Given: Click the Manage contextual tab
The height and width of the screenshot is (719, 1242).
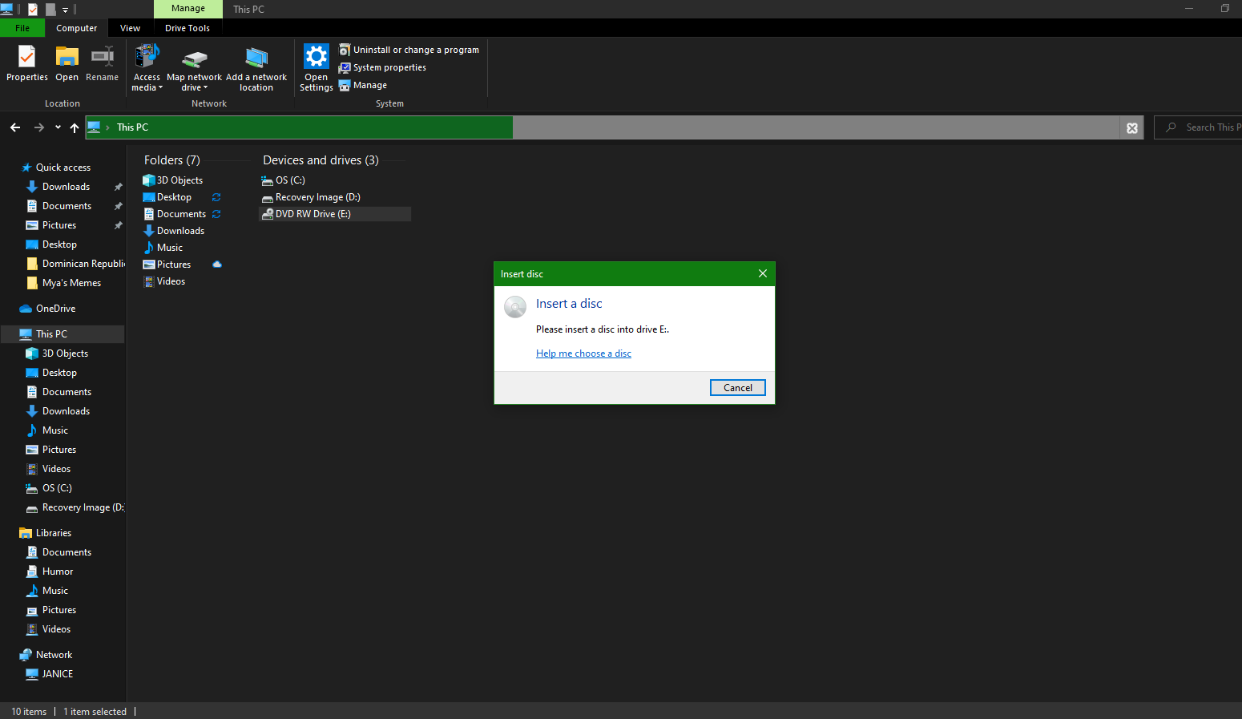Looking at the screenshot, I should tap(188, 9).
